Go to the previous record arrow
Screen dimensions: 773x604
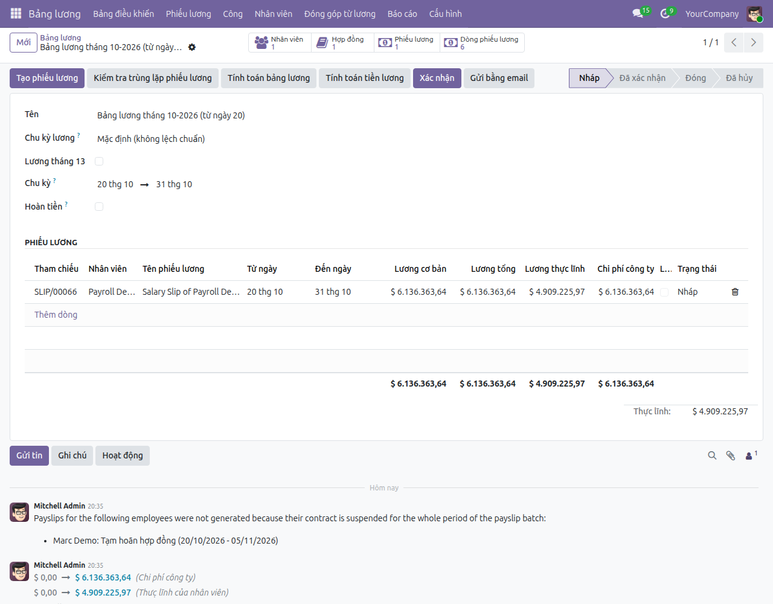point(734,42)
